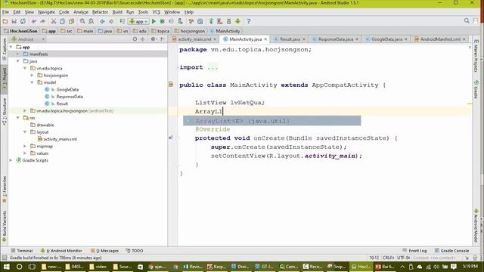Collapse the model package node
This screenshot has width=484, height=272.
pyautogui.click(x=32, y=82)
